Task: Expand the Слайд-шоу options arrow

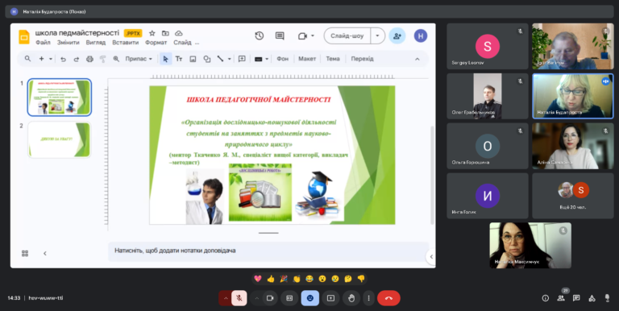Action: click(x=377, y=36)
